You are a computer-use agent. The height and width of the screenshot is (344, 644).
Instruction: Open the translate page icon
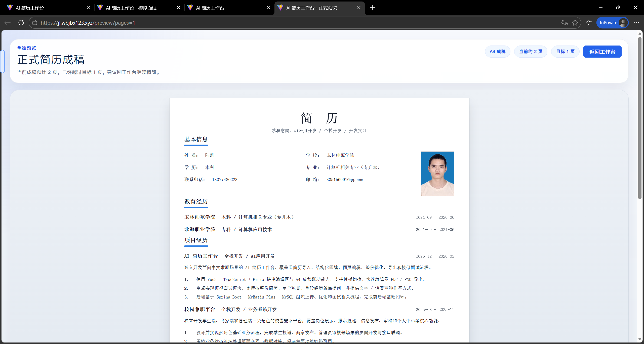click(x=565, y=23)
